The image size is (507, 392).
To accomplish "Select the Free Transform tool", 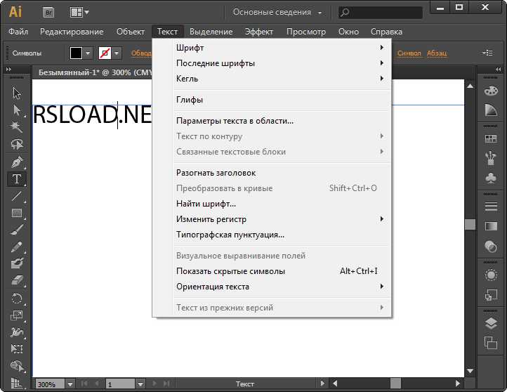I will tap(16, 348).
